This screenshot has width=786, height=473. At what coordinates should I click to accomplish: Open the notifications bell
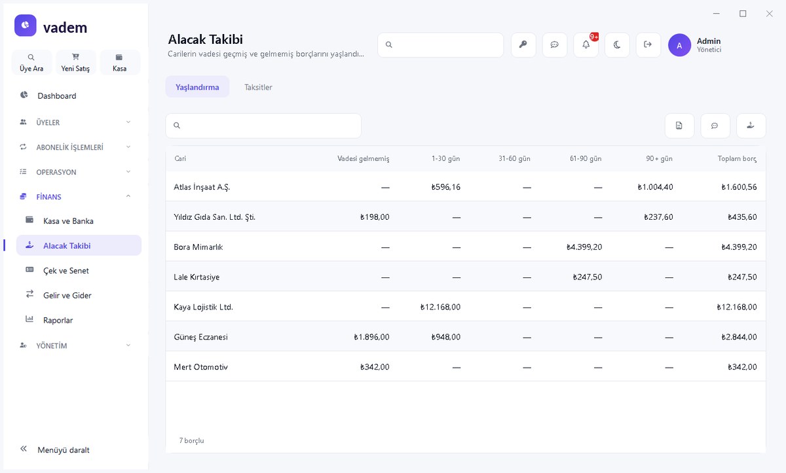tap(586, 44)
